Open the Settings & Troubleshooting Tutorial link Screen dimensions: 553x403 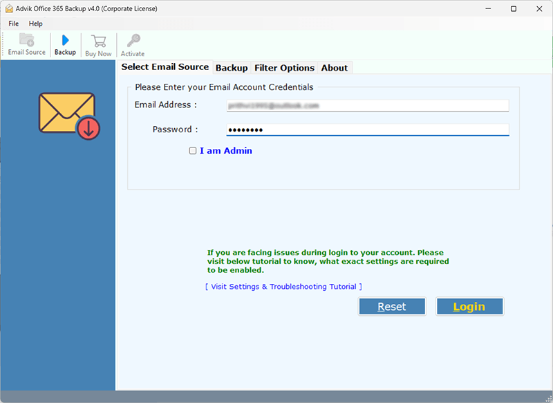coord(283,286)
